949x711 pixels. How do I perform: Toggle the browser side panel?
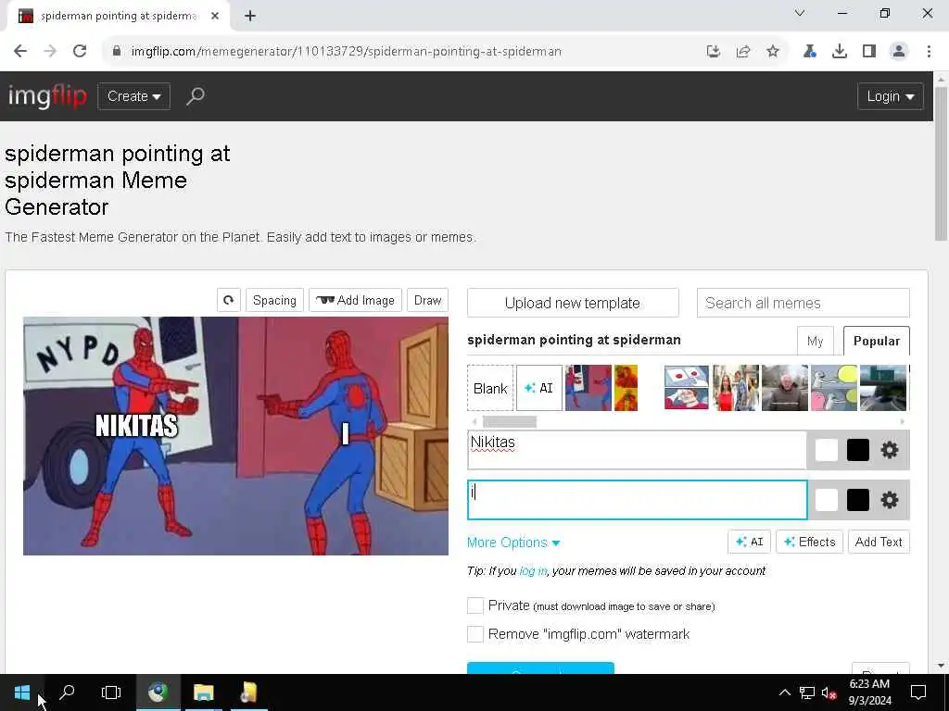point(869,52)
